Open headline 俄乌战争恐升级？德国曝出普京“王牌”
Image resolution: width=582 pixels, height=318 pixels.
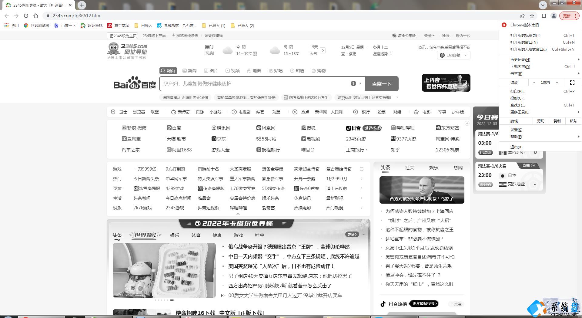coord(289,247)
